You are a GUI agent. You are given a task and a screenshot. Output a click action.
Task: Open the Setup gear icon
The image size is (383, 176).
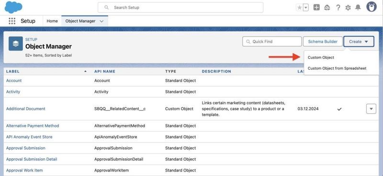[348, 8]
